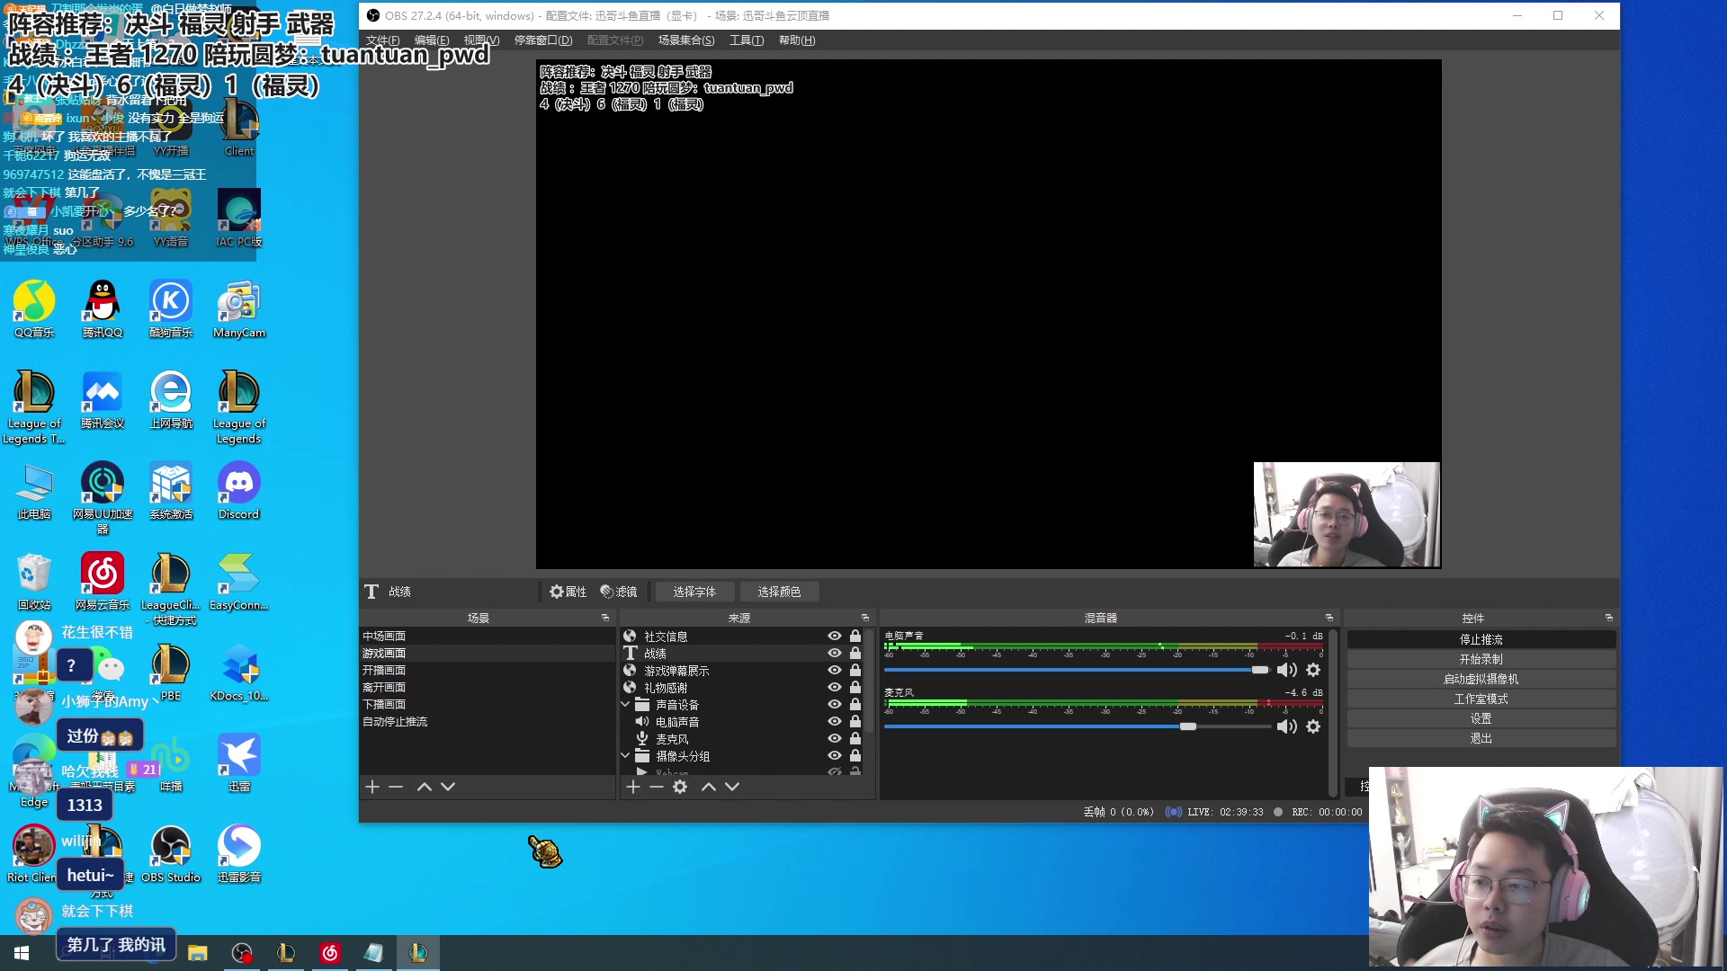This screenshot has width=1727, height=971.
Task: Open 麦克风 mixer settings gear
Action: pos(1313,726)
